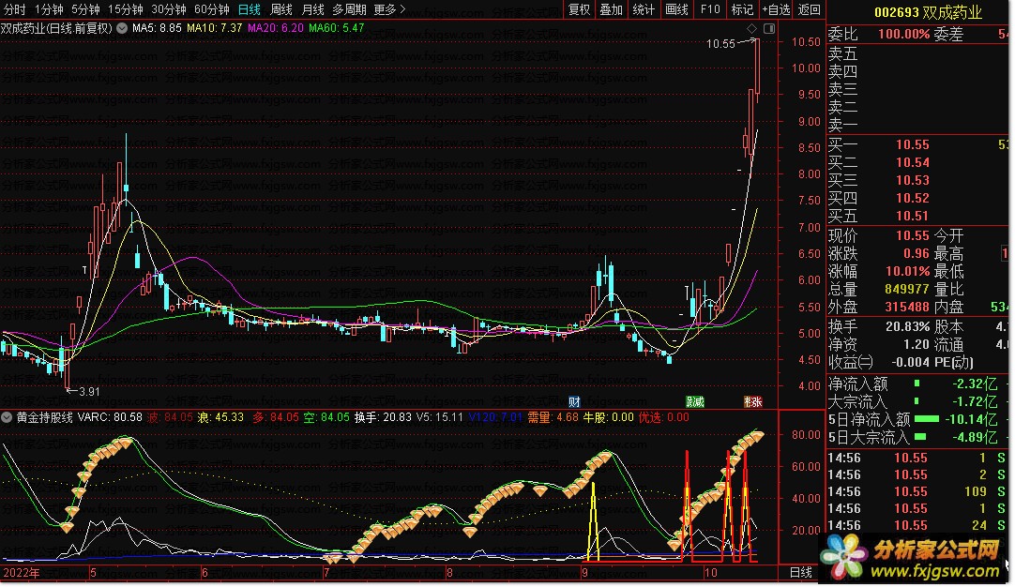Click the MA10: 7.37 indicator label
1015x587 pixels.
pyautogui.click(x=214, y=28)
